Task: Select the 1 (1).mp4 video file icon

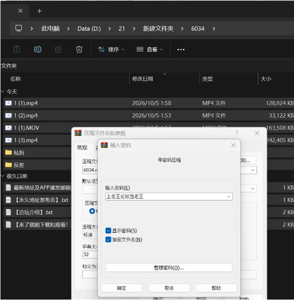Action: click(x=9, y=103)
